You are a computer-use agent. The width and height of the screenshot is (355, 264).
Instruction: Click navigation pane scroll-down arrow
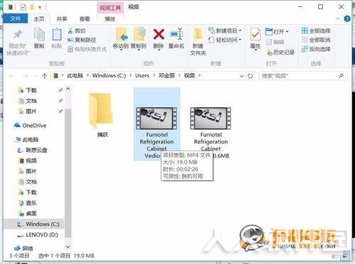(68, 247)
